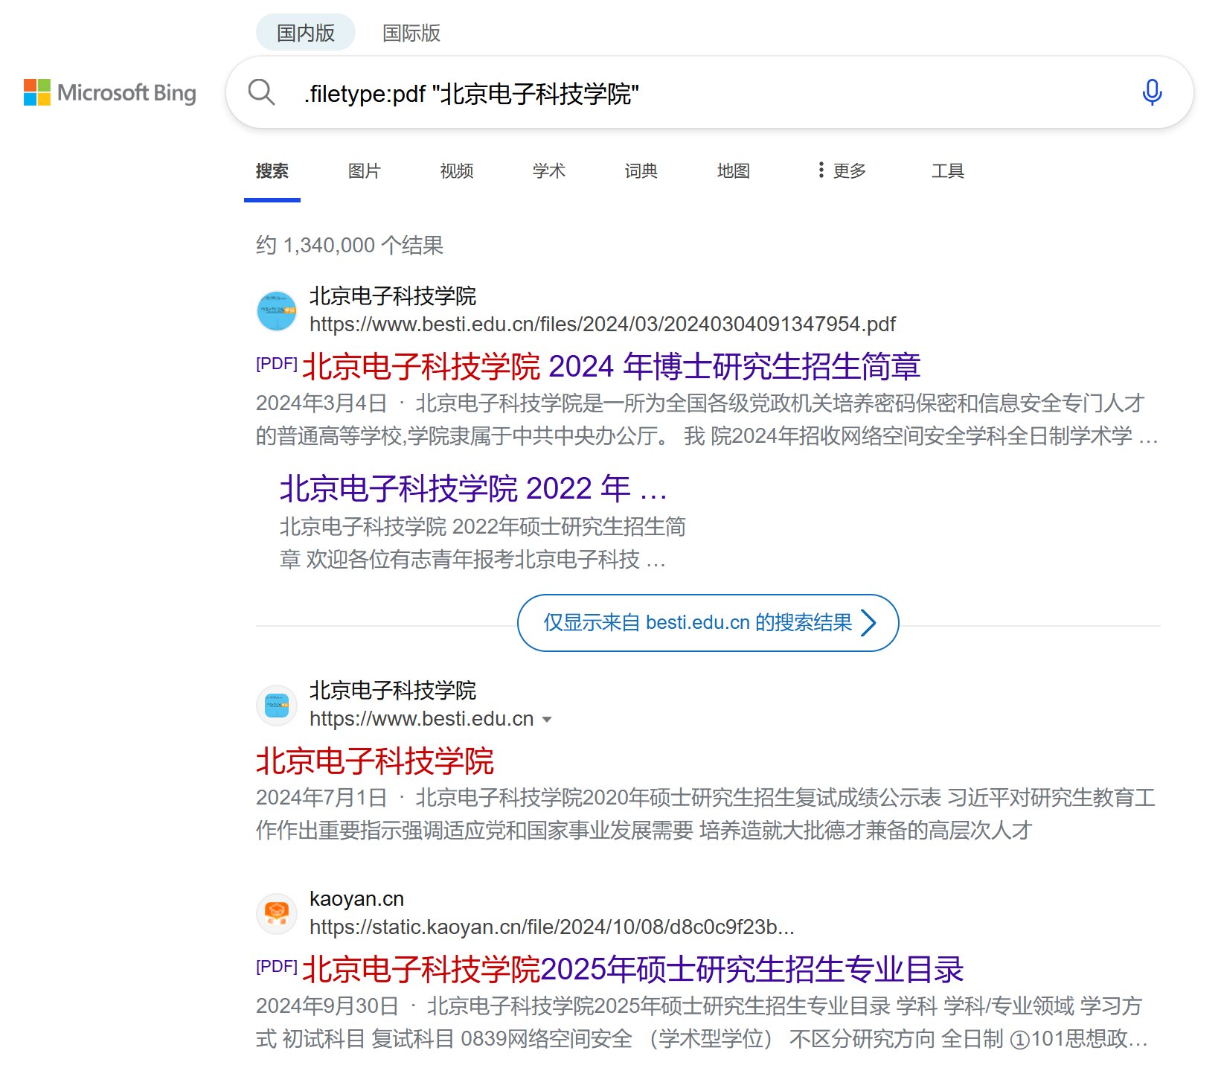The image size is (1221, 1068).
Task: Open 2024 年博士研究生招生简章 PDF result
Action: [x=612, y=366]
